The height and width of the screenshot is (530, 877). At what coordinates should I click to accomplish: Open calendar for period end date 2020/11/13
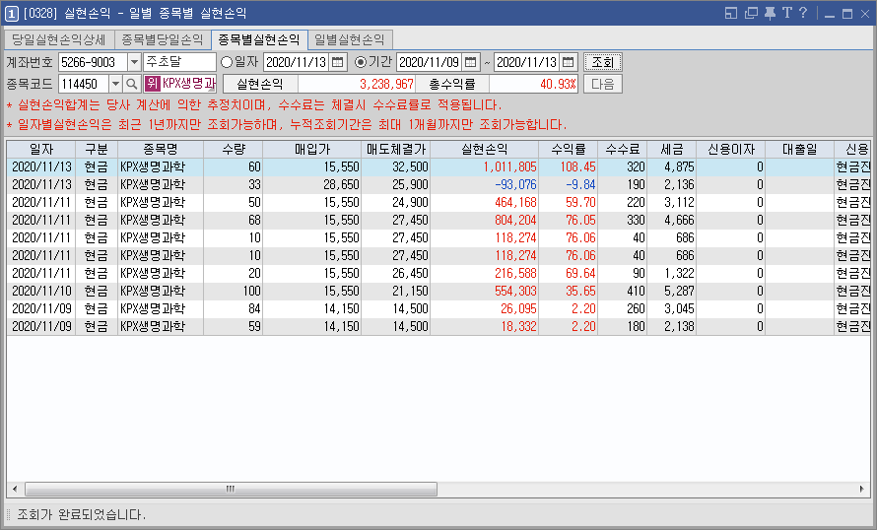(568, 62)
